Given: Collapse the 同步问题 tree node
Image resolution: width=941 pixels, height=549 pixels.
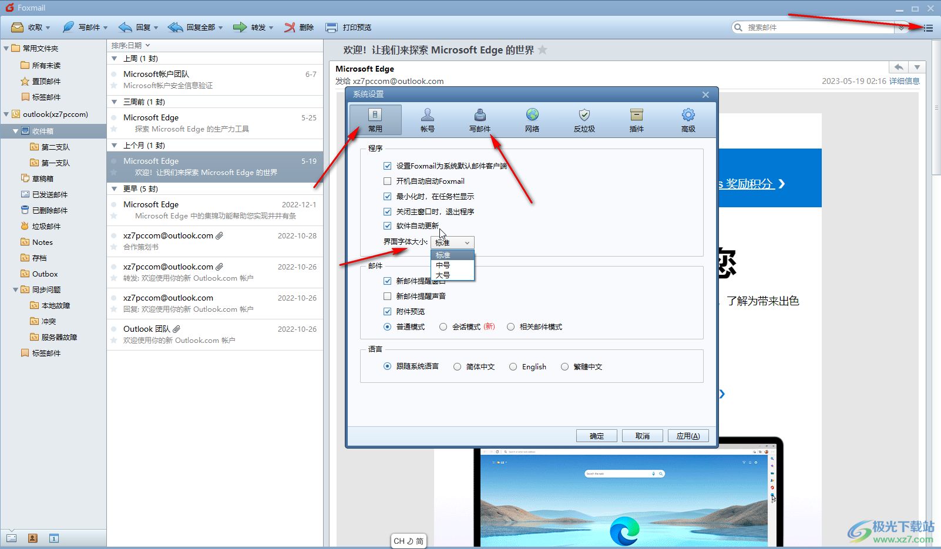Looking at the screenshot, I should tap(16, 289).
